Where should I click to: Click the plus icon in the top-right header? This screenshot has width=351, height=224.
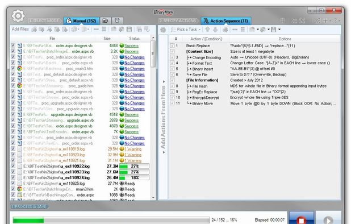pos(325,20)
